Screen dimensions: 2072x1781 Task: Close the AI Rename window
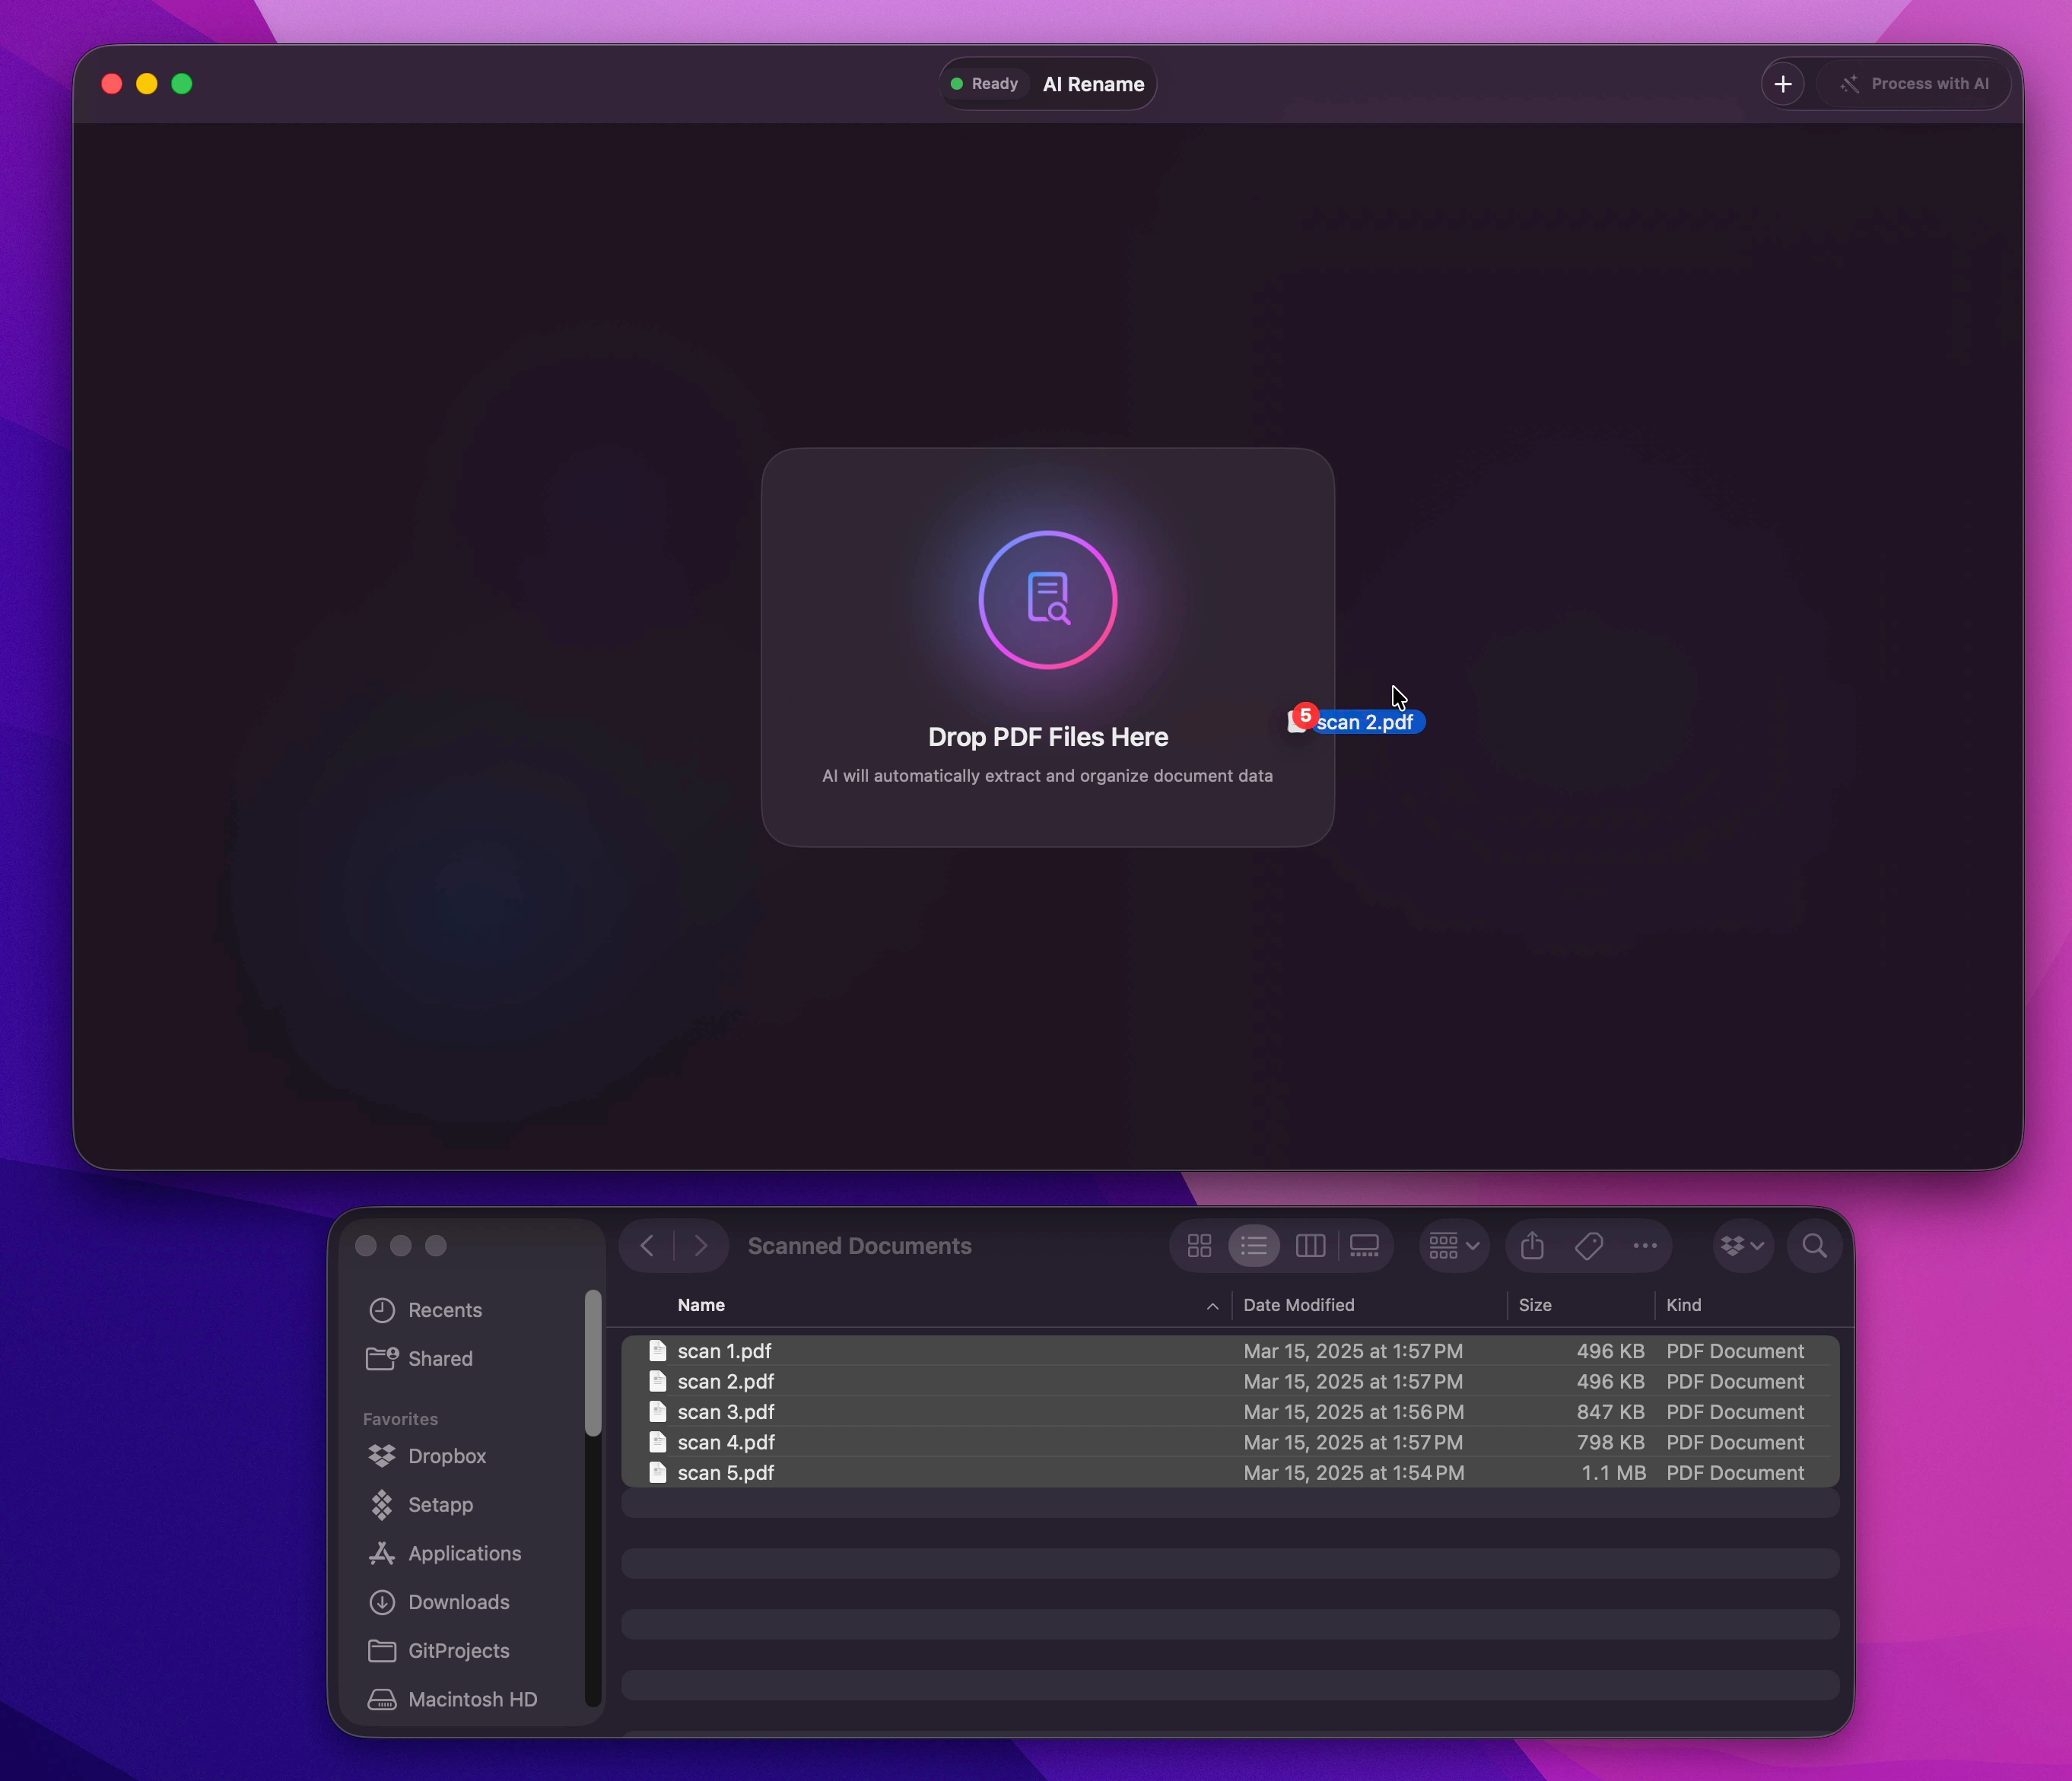click(x=112, y=84)
